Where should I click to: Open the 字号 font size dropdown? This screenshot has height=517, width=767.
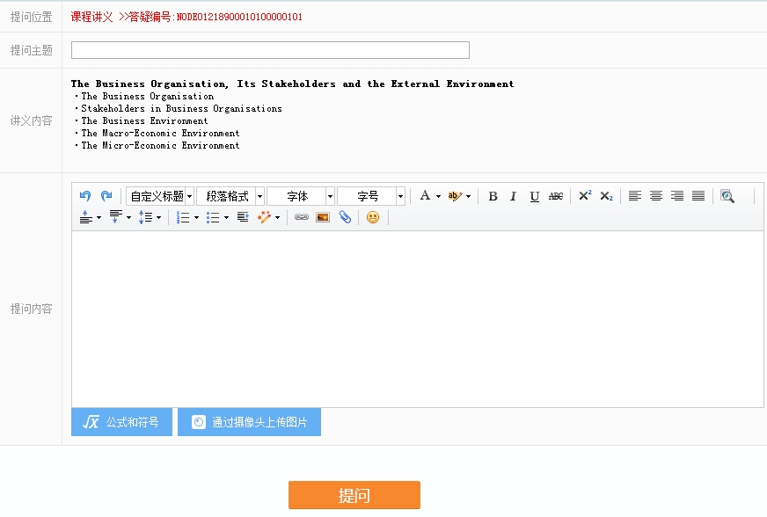pyautogui.click(x=371, y=196)
